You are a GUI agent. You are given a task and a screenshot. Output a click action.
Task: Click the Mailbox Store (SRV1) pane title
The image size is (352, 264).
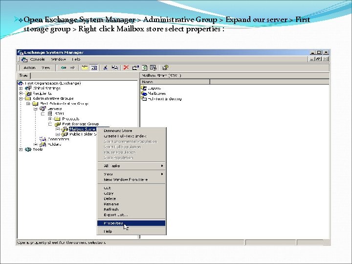(161, 76)
